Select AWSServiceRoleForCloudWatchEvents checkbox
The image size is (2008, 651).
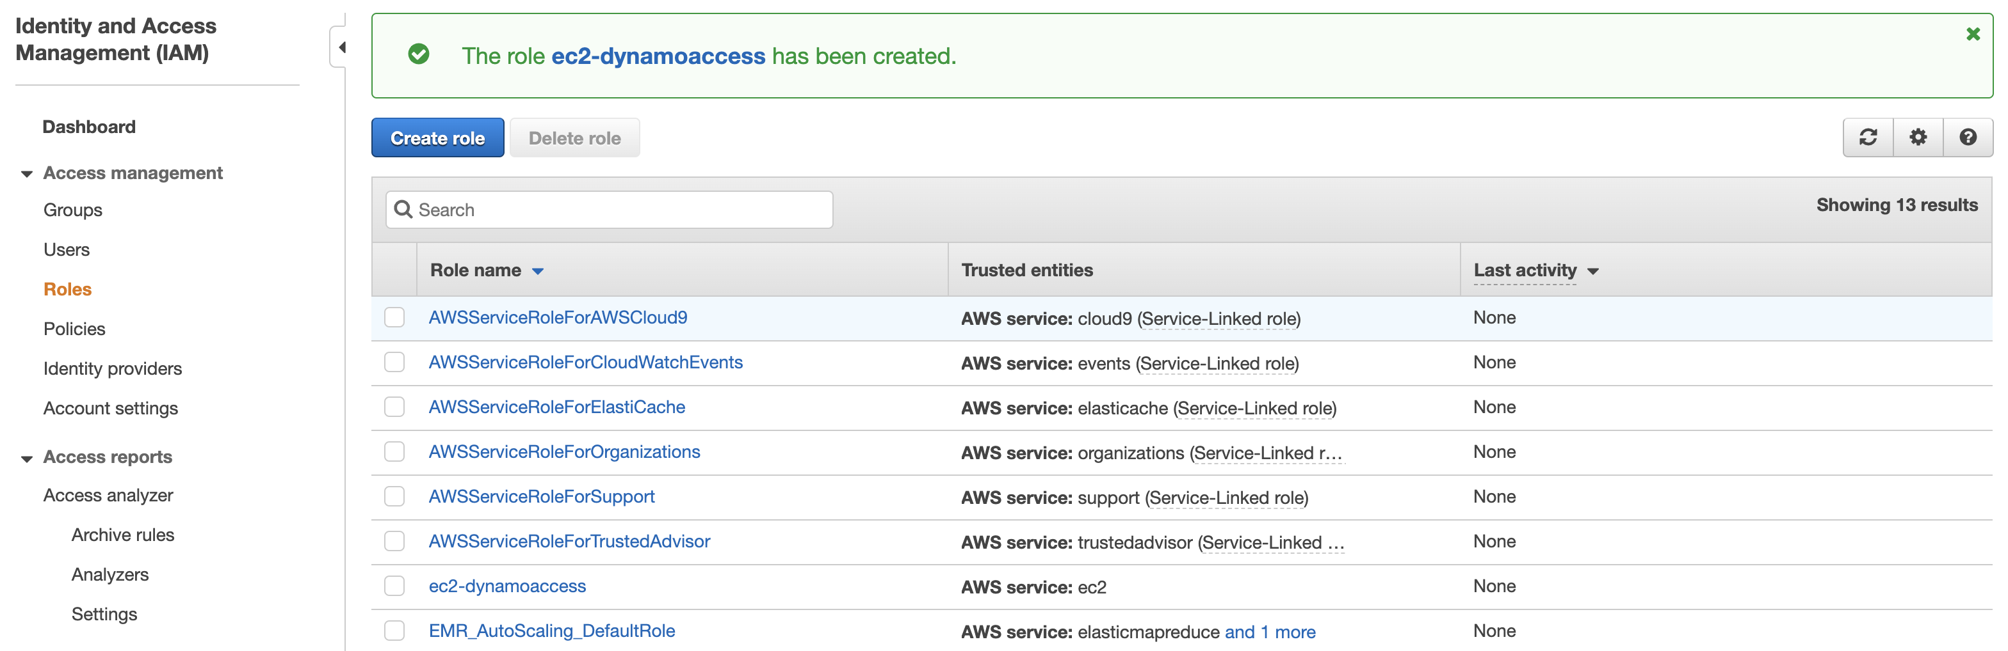pyautogui.click(x=394, y=362)
